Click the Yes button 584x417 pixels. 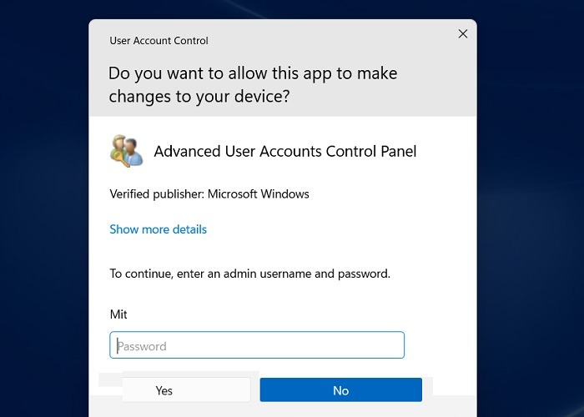(187, 389)
